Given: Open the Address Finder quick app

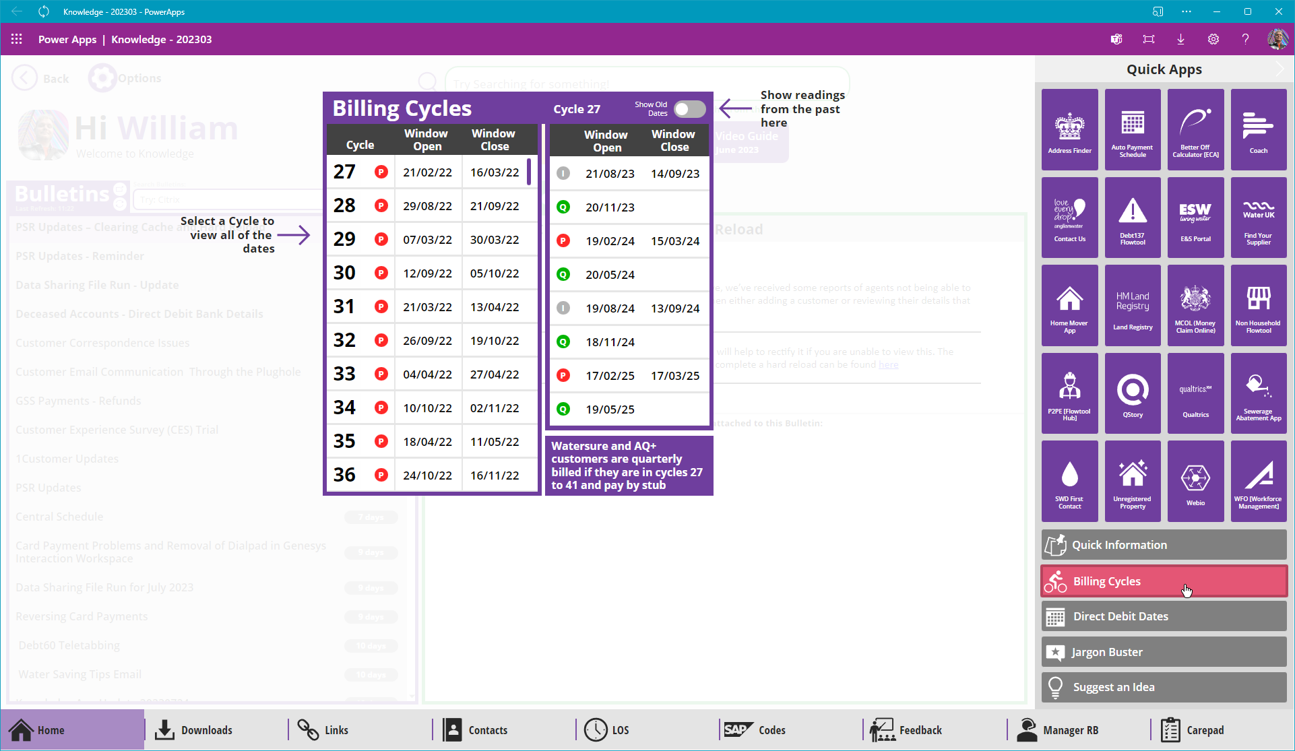Looking at the screenshot, I should [x=1069, y=129].
